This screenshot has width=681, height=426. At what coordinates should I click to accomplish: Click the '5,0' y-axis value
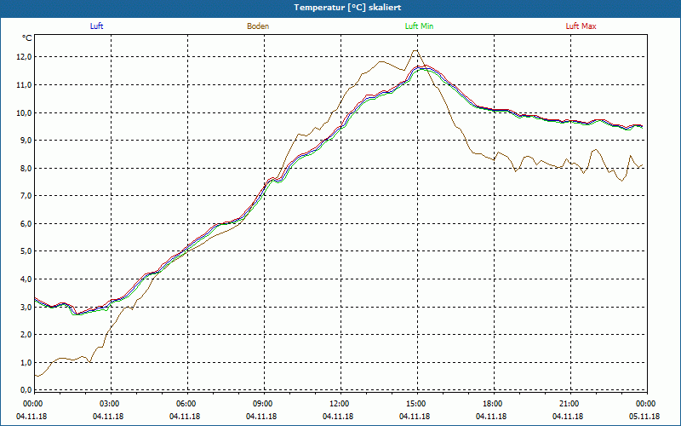(26, 251)
